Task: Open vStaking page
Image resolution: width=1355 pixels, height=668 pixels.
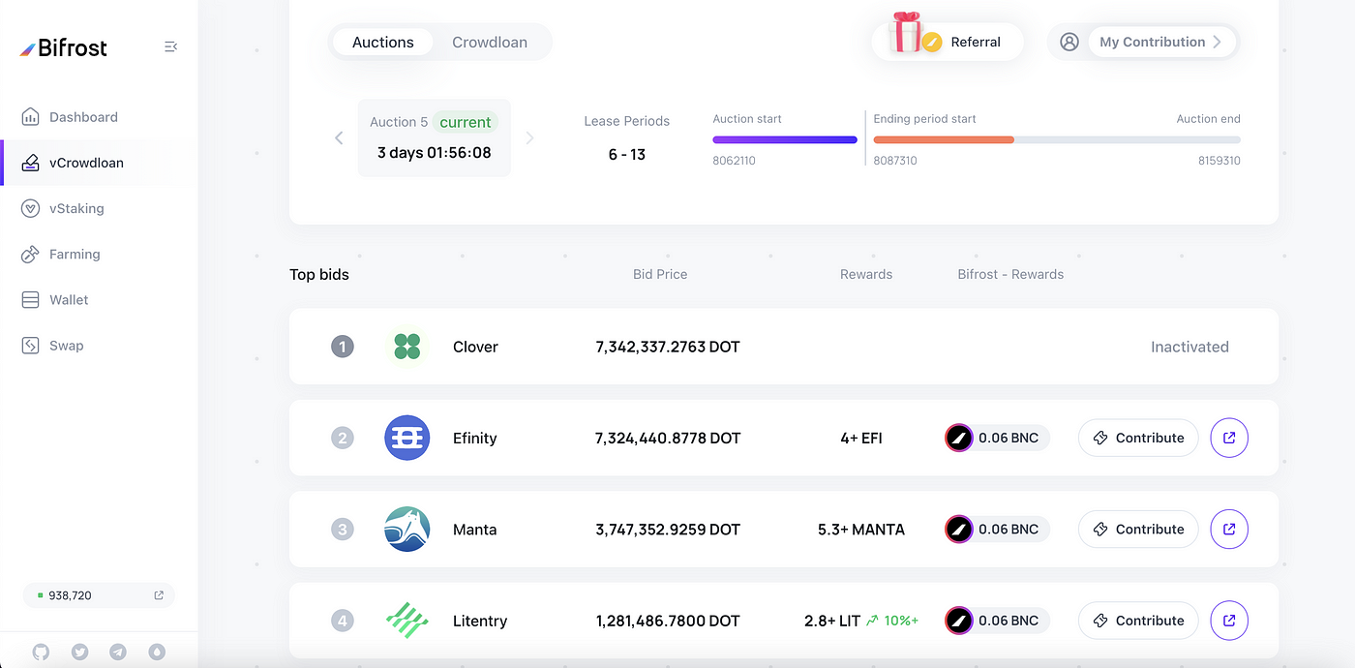Action: pyautogui.click(x=76, y=208)
